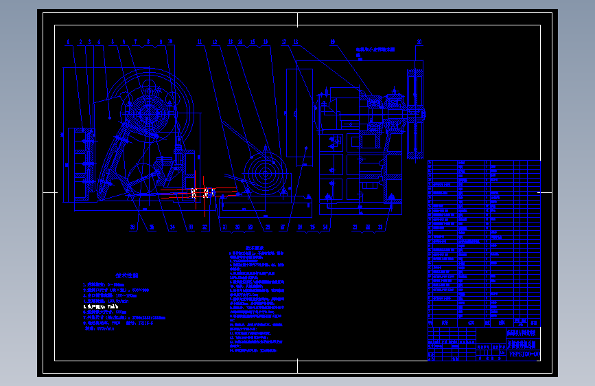Select the 技术性能 heading text

coord(127,275)
